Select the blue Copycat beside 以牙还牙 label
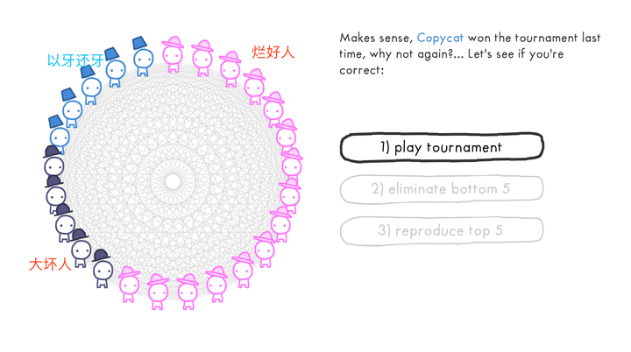 (115, 67)
